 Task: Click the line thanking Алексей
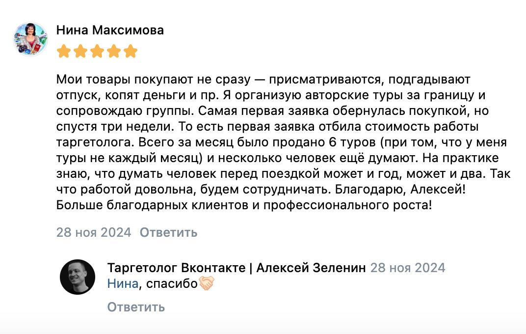coord(261,189)
